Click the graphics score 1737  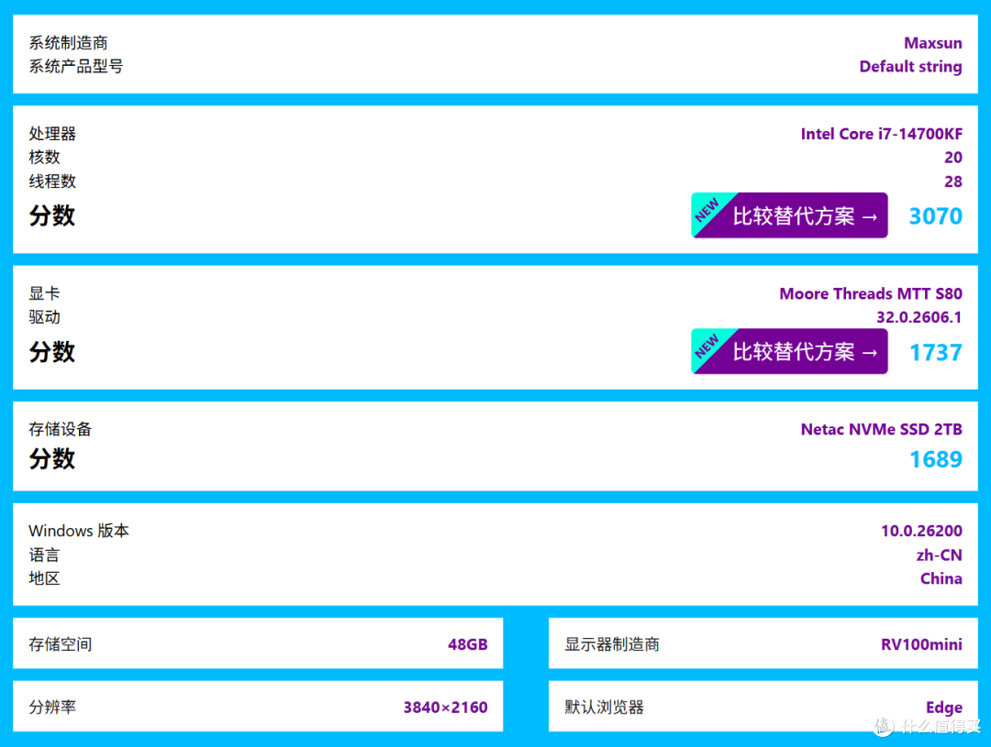(x=935, y=352)
